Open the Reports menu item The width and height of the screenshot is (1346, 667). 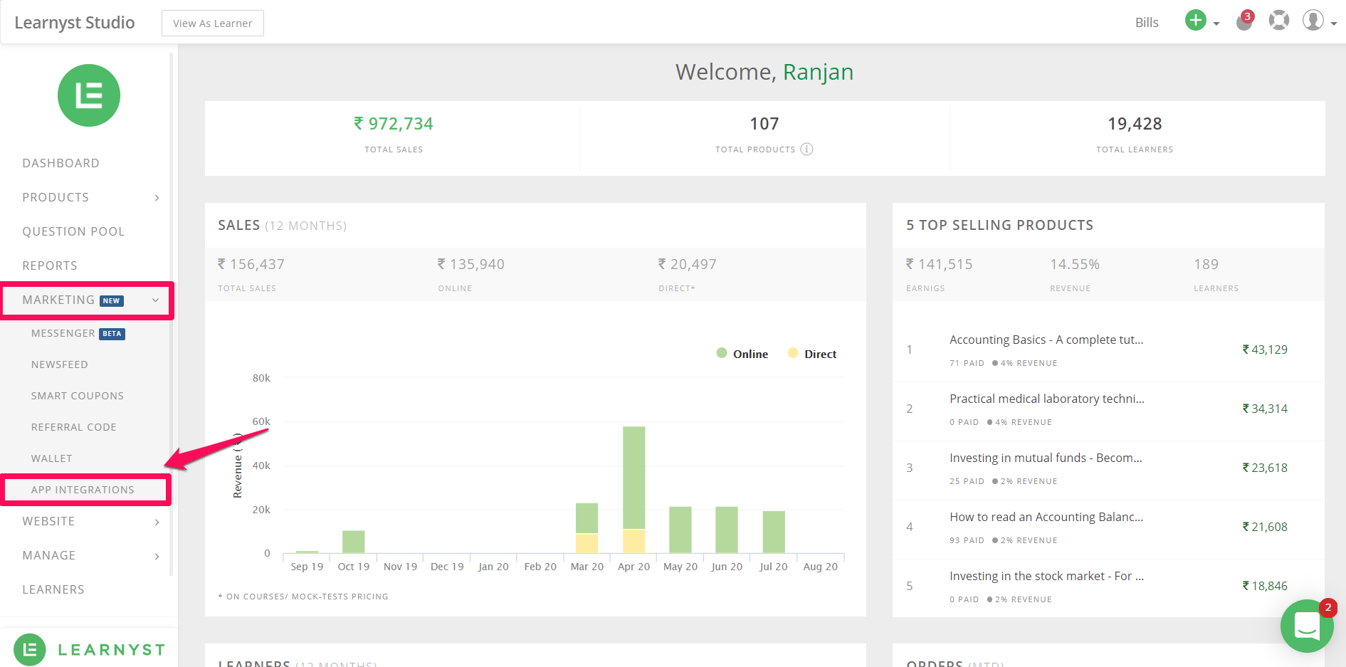pos(50,266)
